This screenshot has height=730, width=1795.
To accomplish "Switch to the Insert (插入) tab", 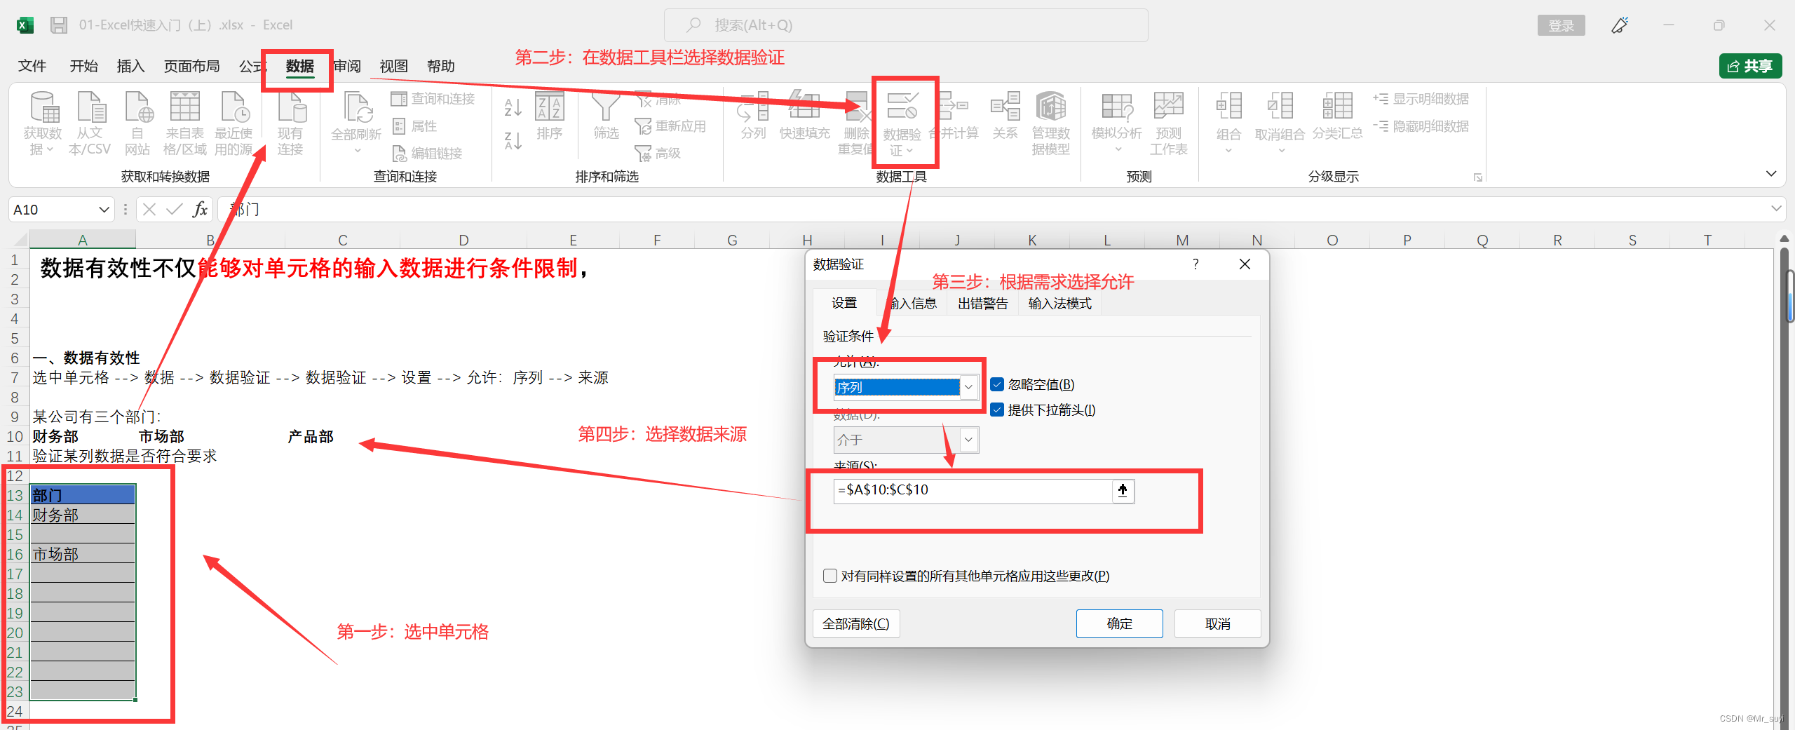I will click(130, 66).
